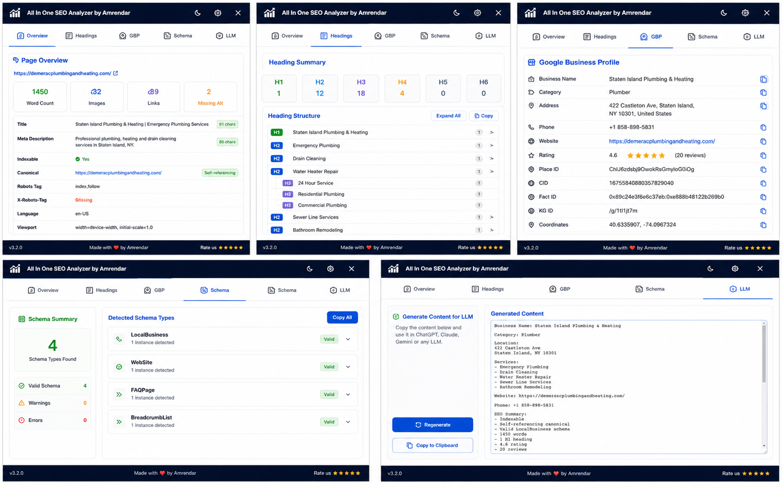This screenshot has height=489, width=782.
Task: Copy the Category value Plumber
Action: tap(763, 92)
